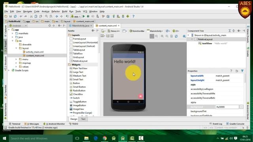Toggle the Gradle sidebar tool window
253x142 pixels.
(248, 52)
